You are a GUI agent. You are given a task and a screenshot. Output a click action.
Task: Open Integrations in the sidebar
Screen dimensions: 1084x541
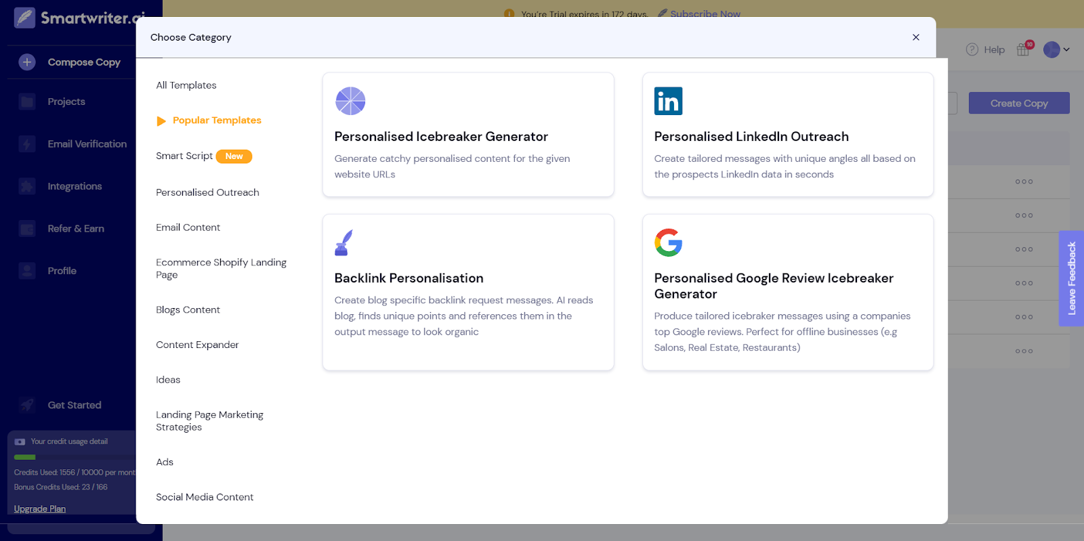click(x=75, y=186)
